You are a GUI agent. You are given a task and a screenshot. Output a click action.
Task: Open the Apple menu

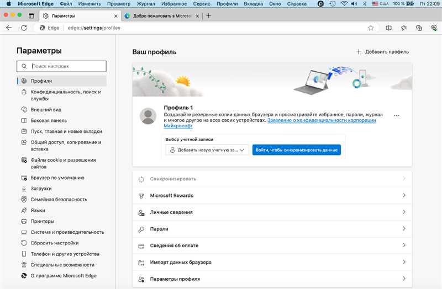pos(9,4)
